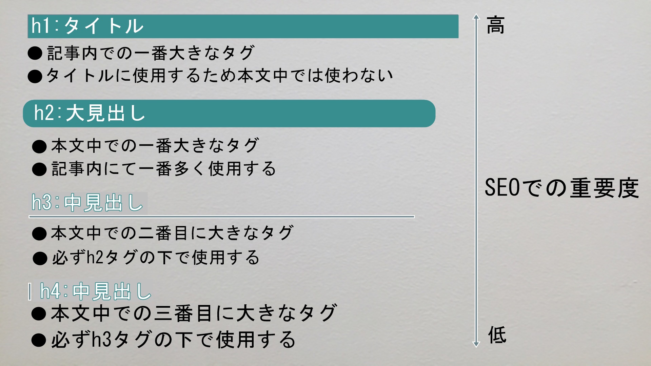Click the upward arrowhead of the vertical arrow
651x366 pixels.
(476, 17)
